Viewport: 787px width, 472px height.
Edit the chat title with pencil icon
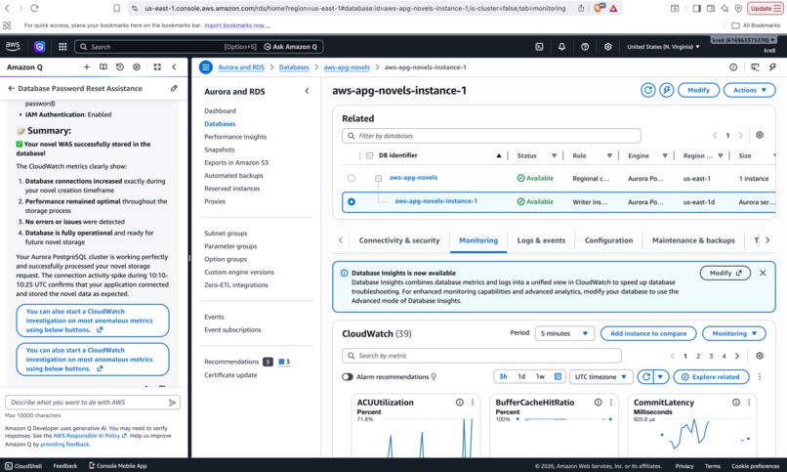tap(174, 88)
